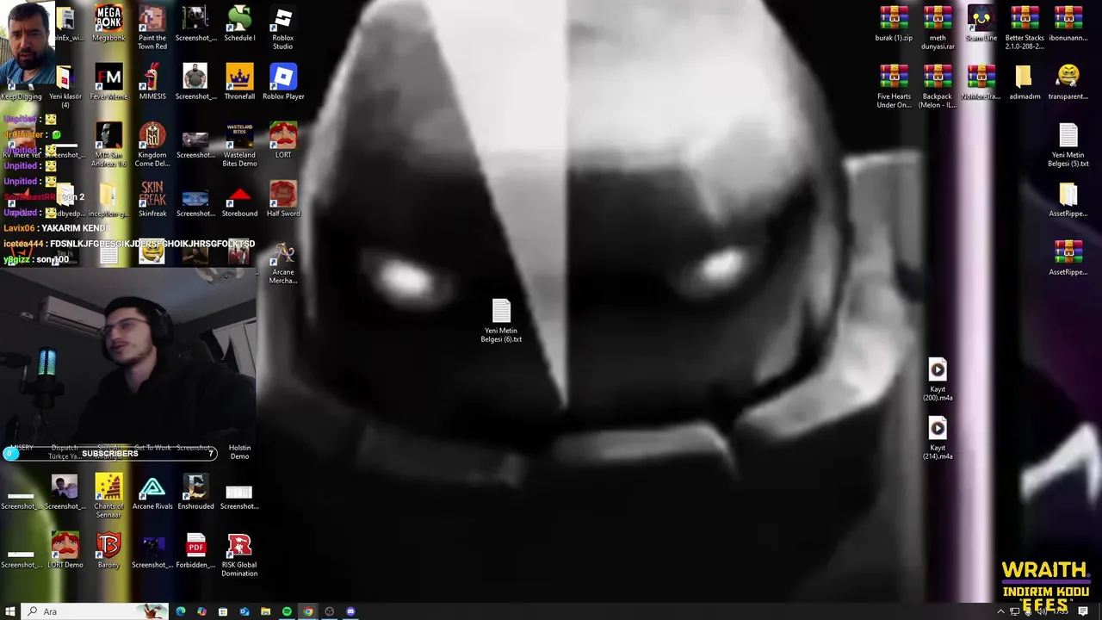Open network status tray icon
Image resolution: width=1102 pixels, height=620 pixels.
click(x=1014, y=611)
